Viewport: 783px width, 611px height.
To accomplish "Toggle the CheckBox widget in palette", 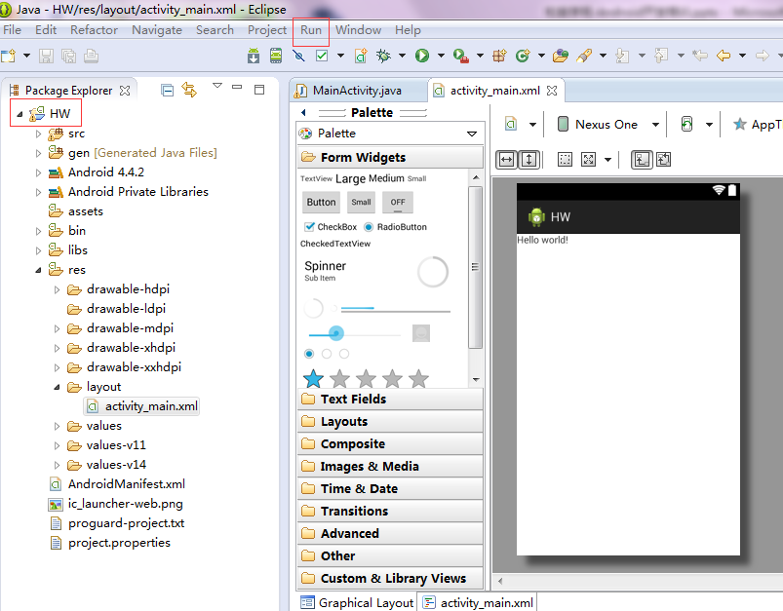I will click(331, 227).
